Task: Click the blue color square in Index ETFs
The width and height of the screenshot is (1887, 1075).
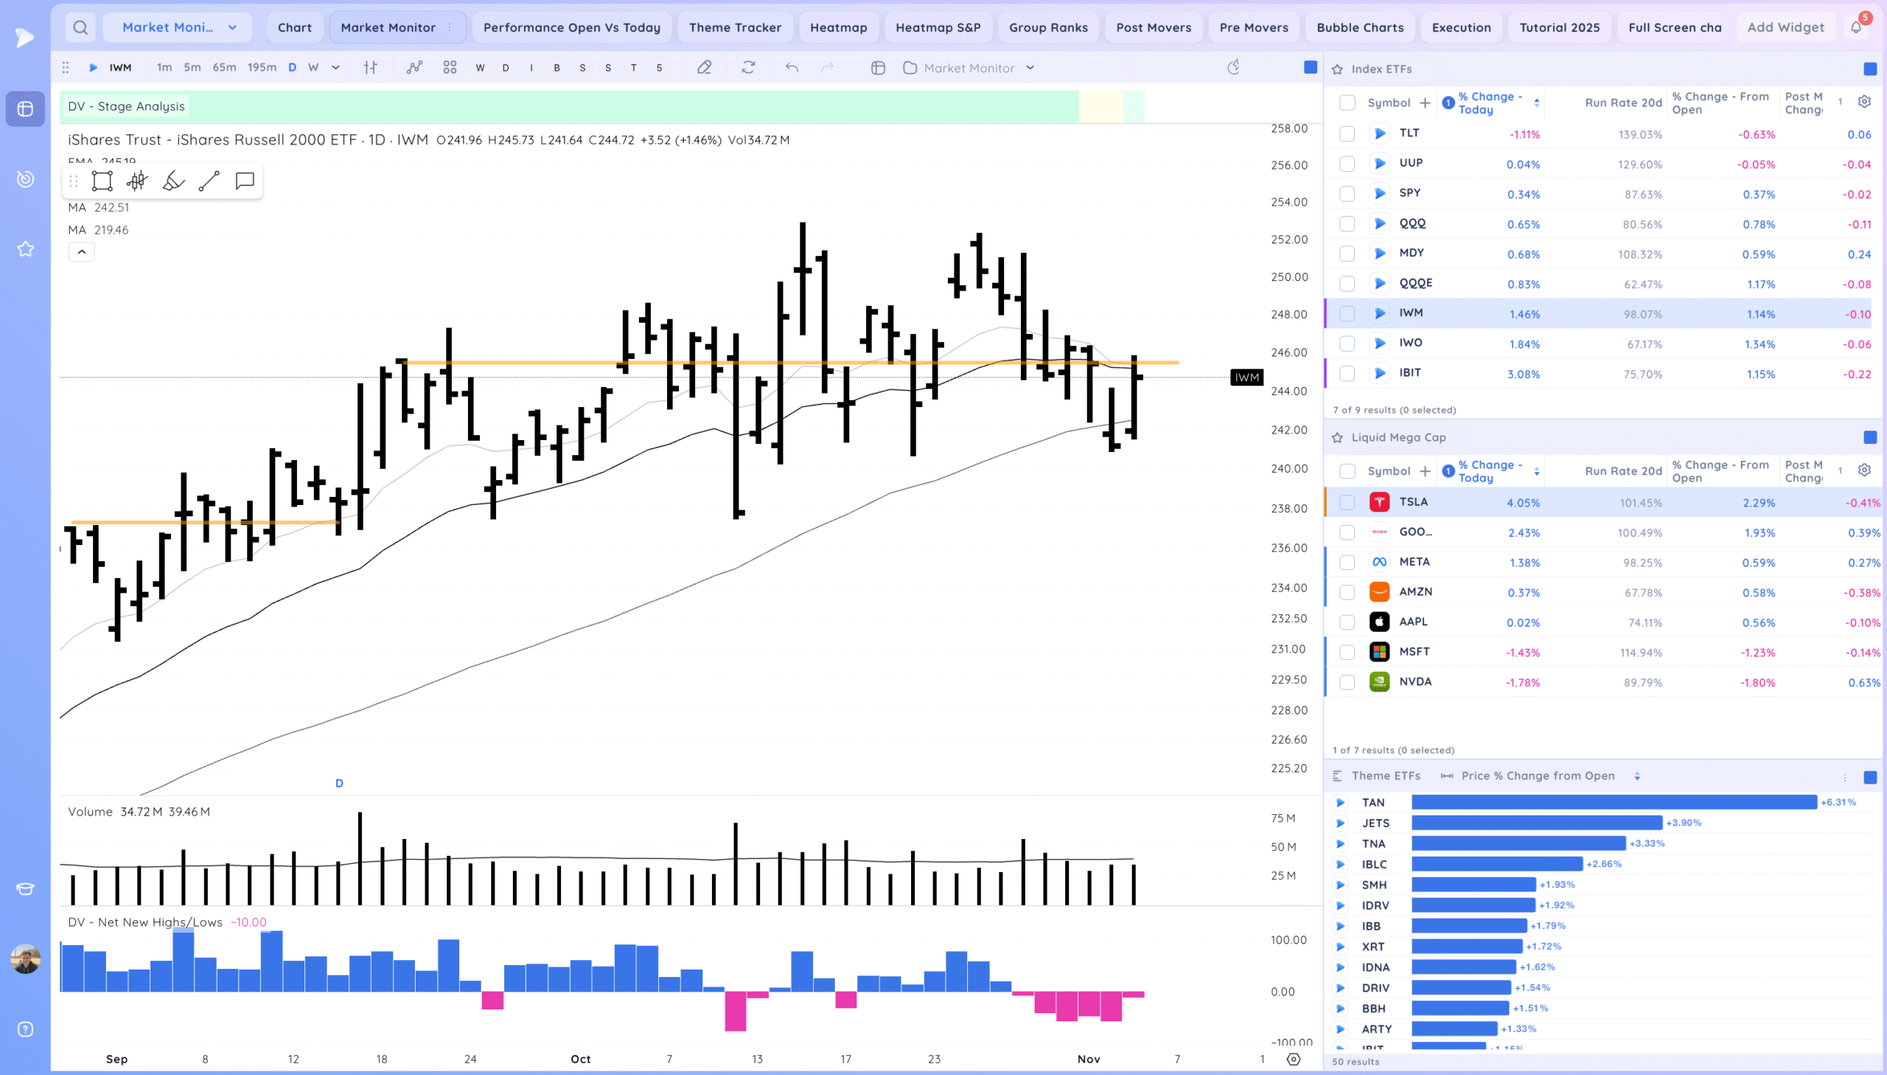Action: point(1869,69)
